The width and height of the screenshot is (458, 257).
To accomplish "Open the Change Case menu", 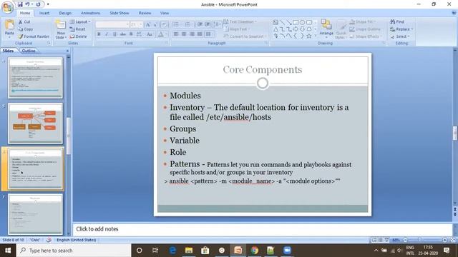I will [x=150, y=34].
